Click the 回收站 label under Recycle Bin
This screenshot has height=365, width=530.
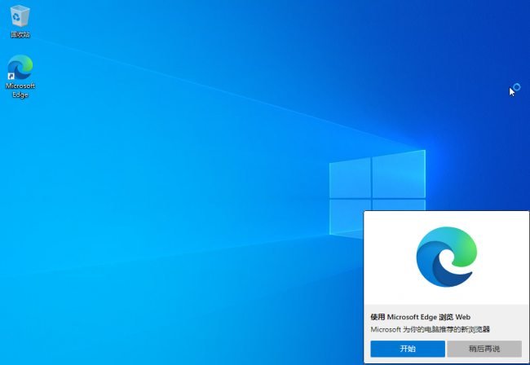20,34
